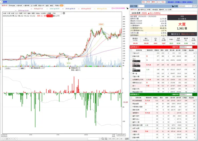Tick the checkbox for 第一金 row
This screenshot has height=141, width=198.
click(131, 73)
